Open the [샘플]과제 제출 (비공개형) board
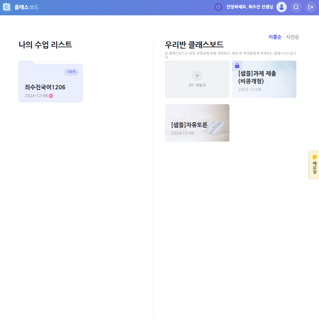The width and height of the screenshot is (319, 323). tap(264, 79)
